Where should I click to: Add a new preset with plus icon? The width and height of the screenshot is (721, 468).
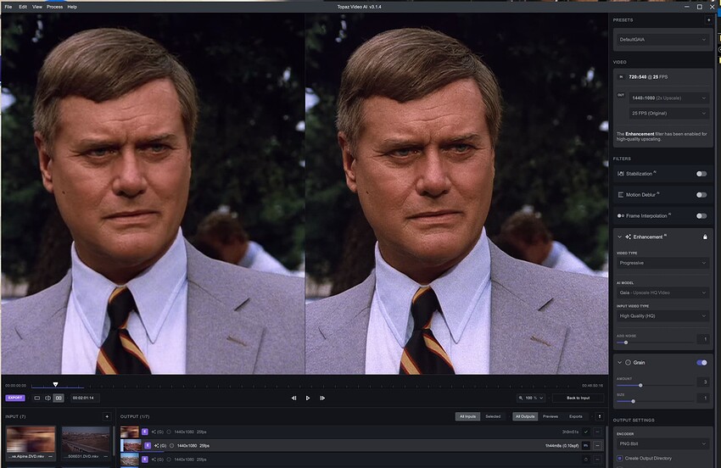point(708,20)
